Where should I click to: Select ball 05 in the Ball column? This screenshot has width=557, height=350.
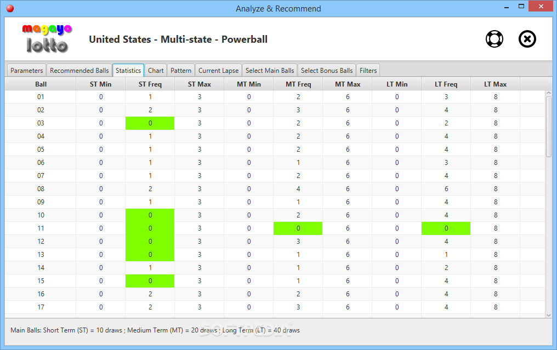coord(41,150)
